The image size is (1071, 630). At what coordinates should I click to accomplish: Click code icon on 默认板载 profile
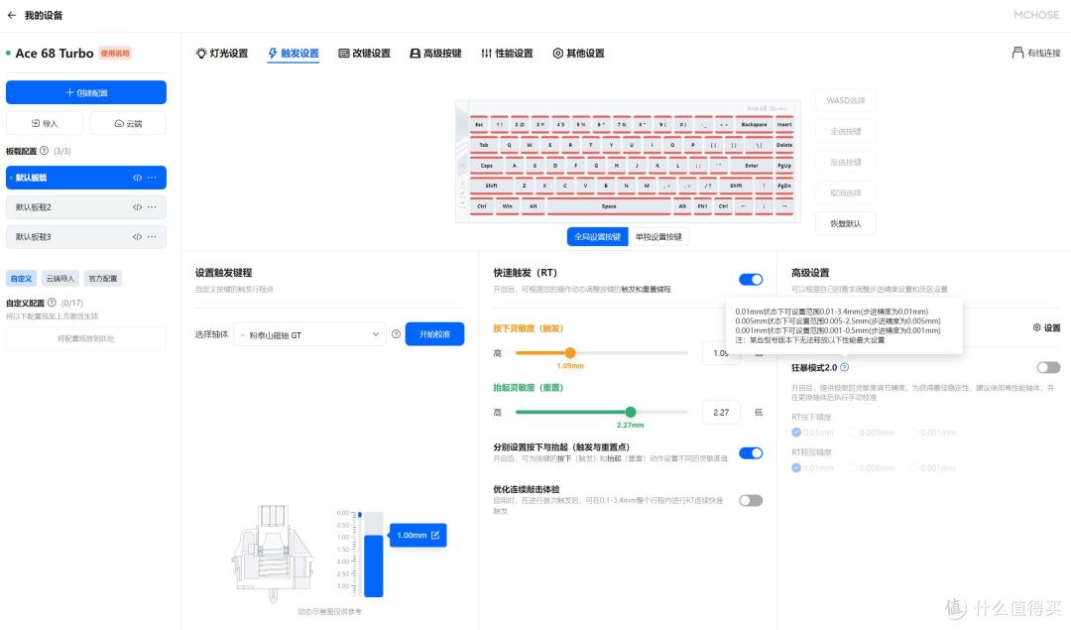(x=137, y=178)
